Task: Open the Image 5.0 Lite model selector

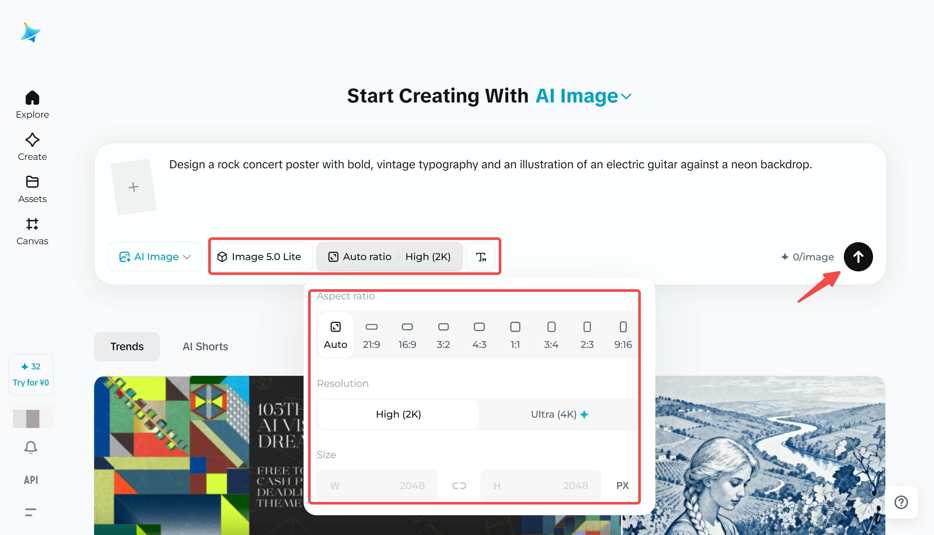Action: pyautogui.click(x=260, y=257)
